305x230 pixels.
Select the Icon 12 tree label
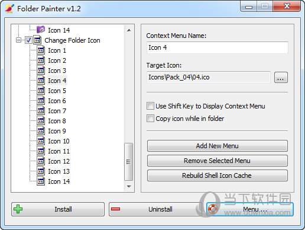(x=59, y=161)
